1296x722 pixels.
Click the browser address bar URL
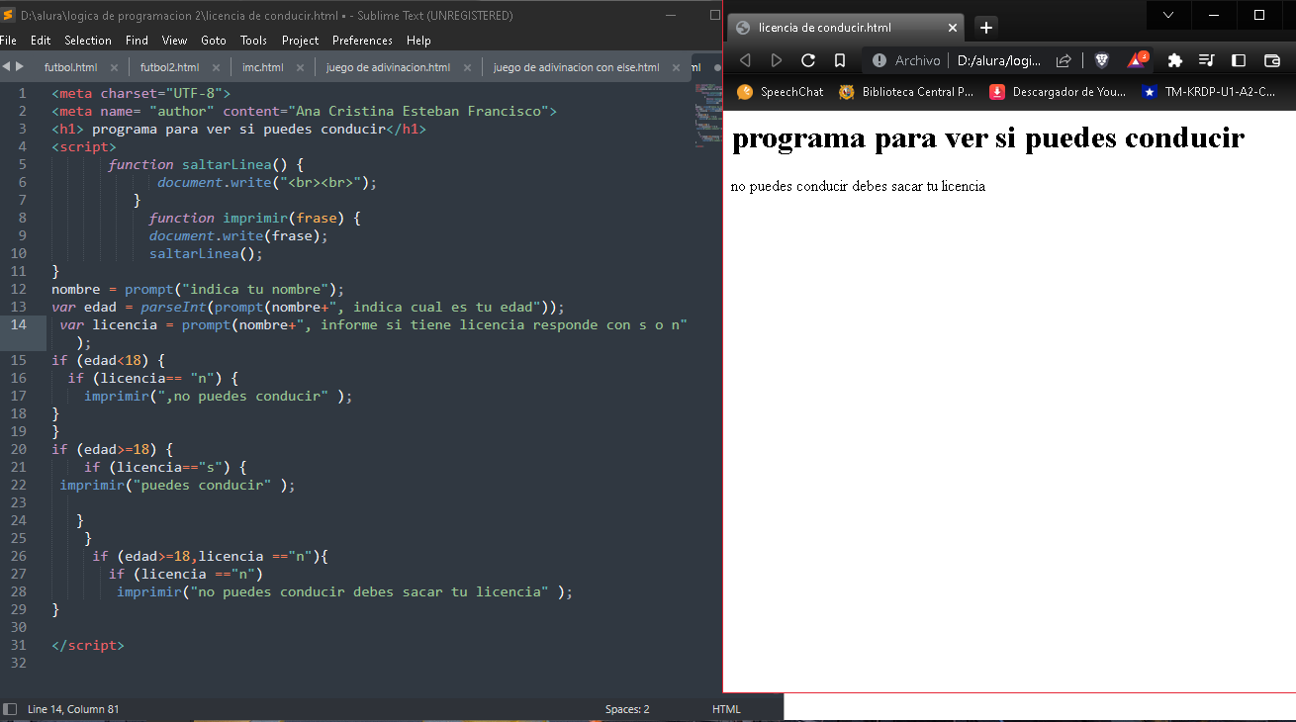998,60
